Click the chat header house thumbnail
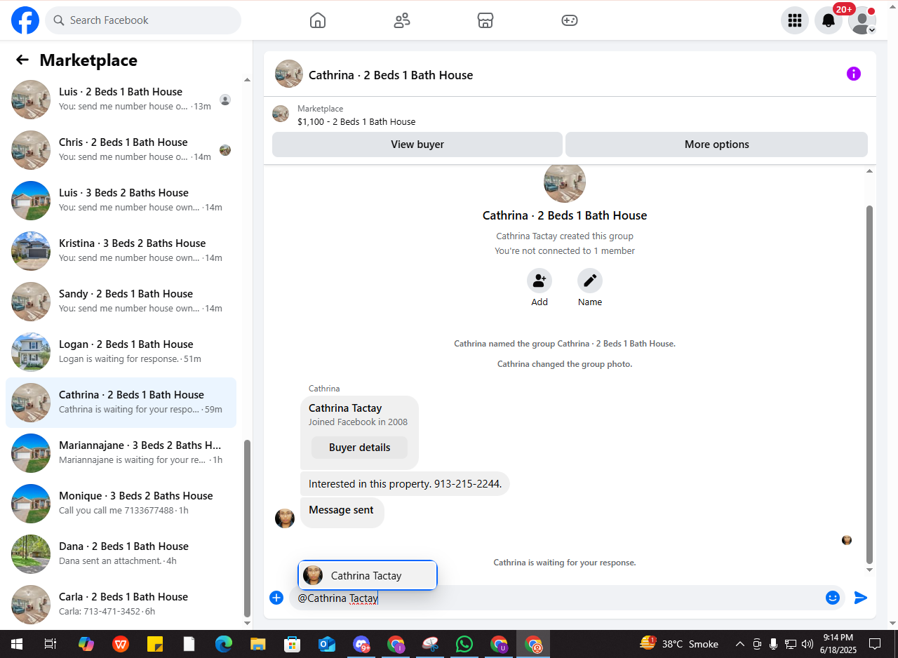The image size is (898, 658). (x=289, y=74)
